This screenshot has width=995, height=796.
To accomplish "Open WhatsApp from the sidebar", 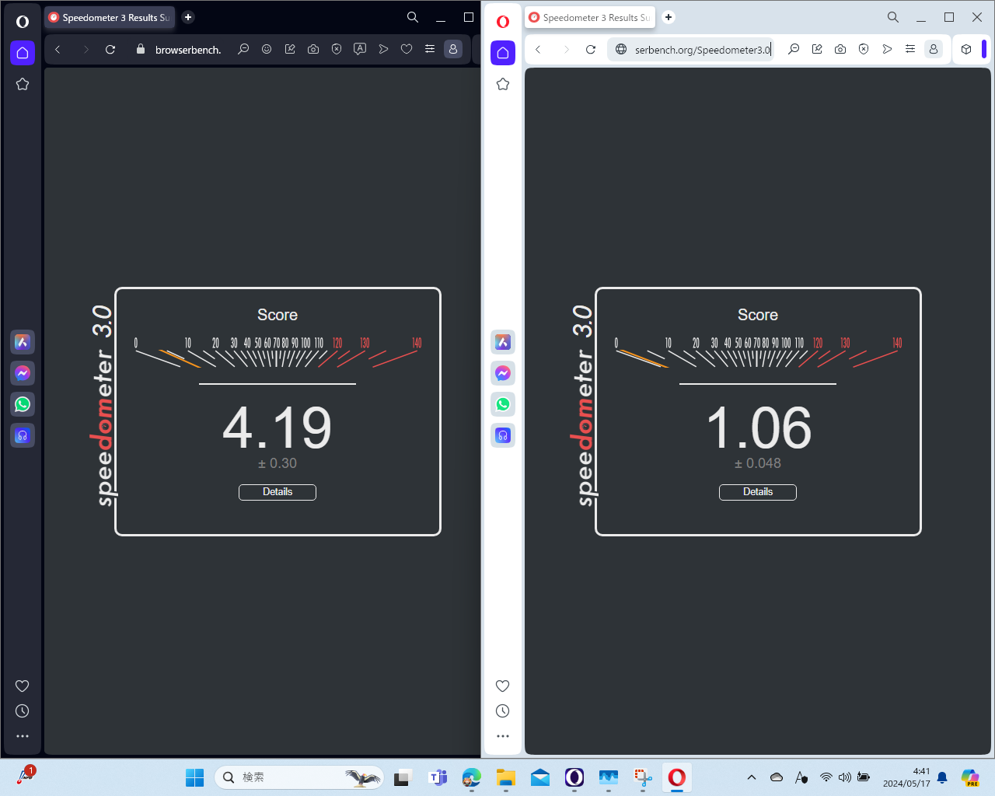I will pyautogui.click(x=23, y=404).
